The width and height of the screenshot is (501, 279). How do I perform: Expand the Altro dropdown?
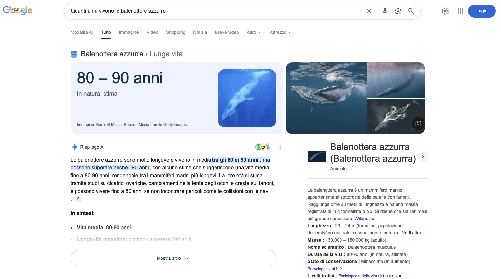(x=254, y=32)
